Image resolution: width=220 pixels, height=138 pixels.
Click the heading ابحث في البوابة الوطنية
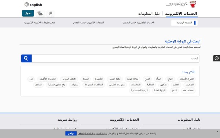[x=183, y=41]
